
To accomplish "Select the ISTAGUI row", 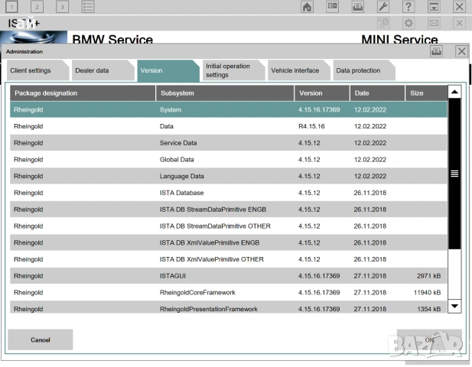I will pyautogui.click(x=229, y=276).
